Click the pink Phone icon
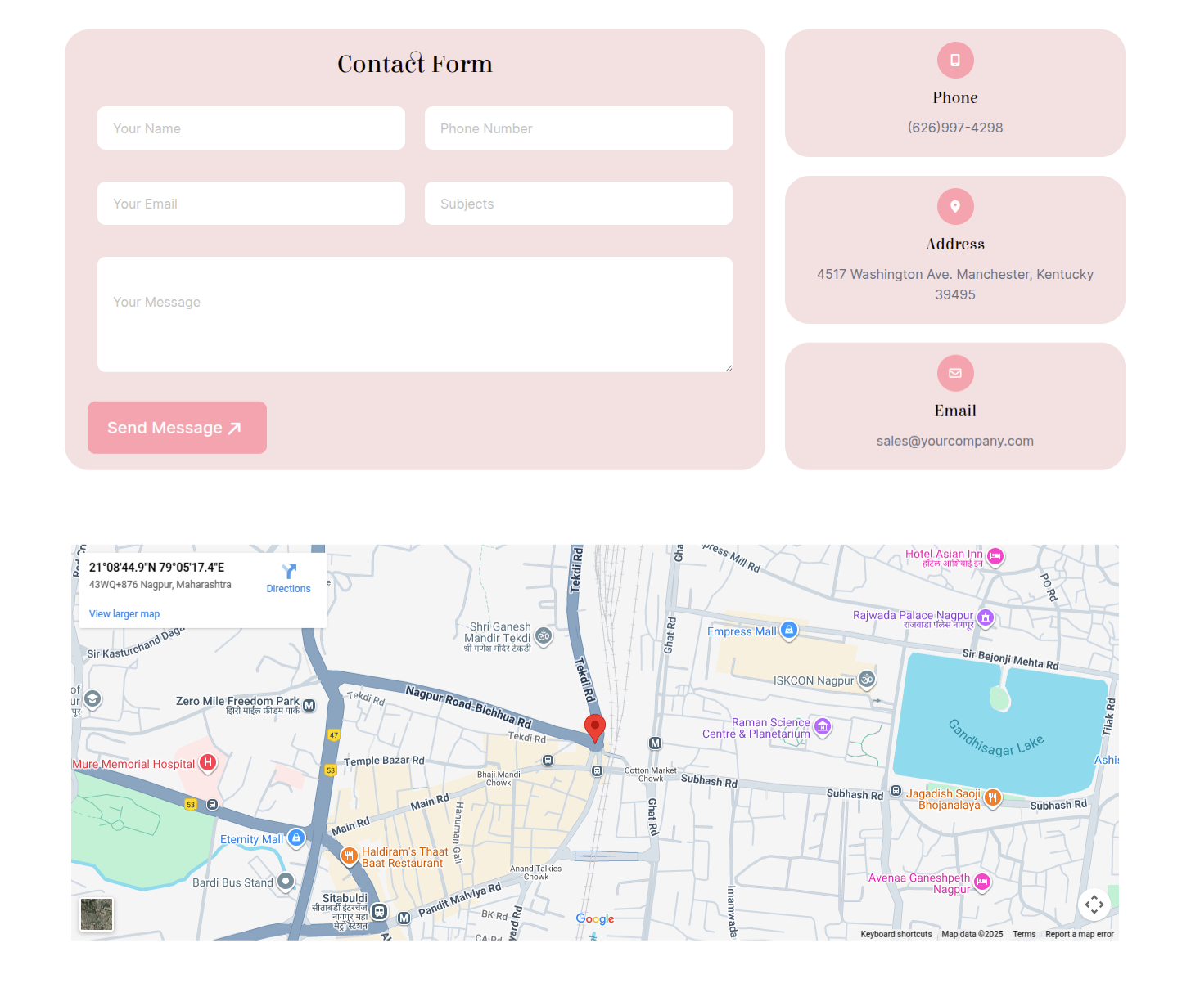 click(954, 60)
